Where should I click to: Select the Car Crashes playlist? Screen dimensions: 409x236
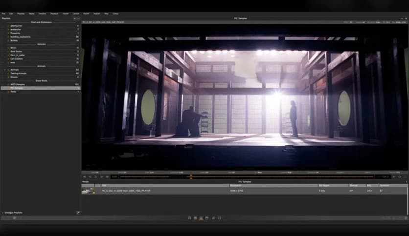click(17, 59)
